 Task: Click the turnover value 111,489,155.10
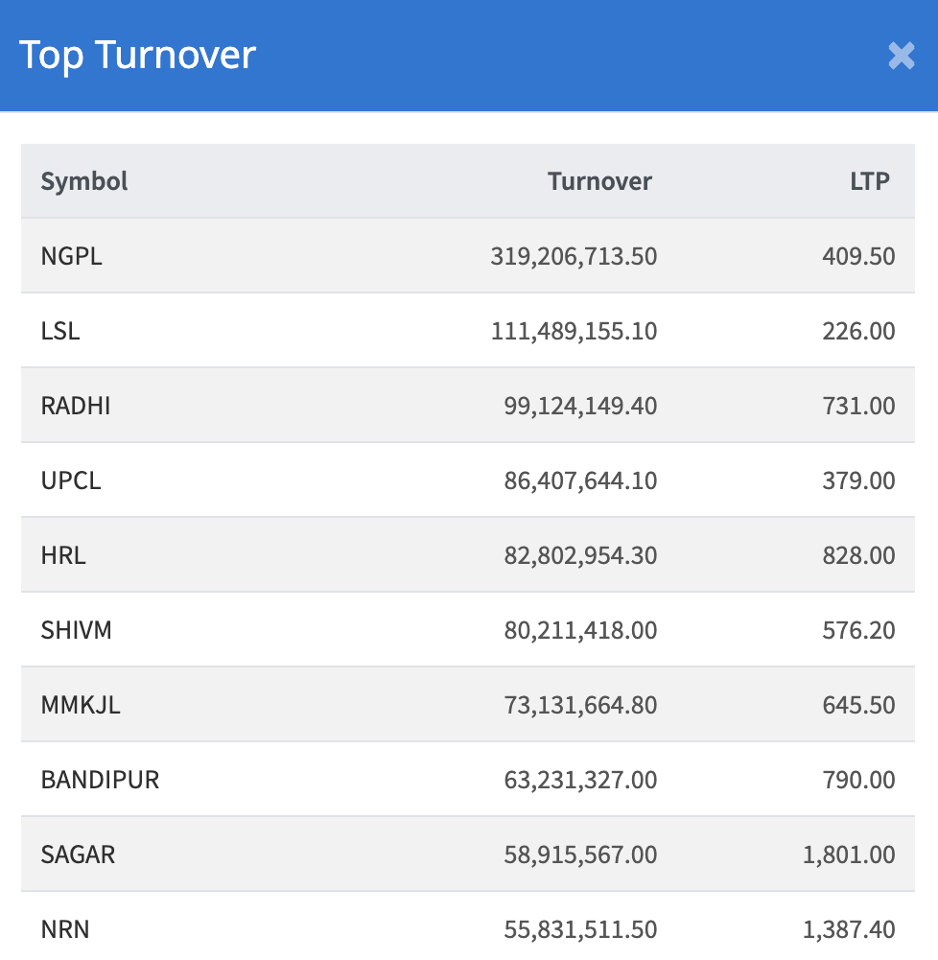tap(574, 331)
